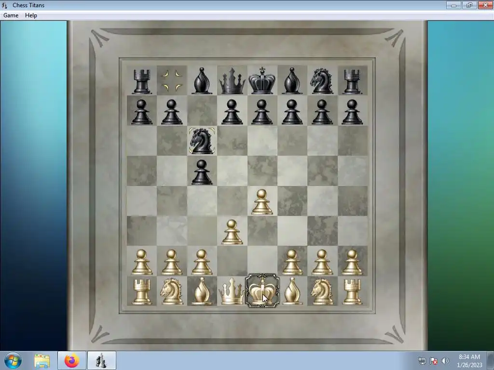Open the Action Center flag icon
494x370 pixels.
tap(434, 361)
